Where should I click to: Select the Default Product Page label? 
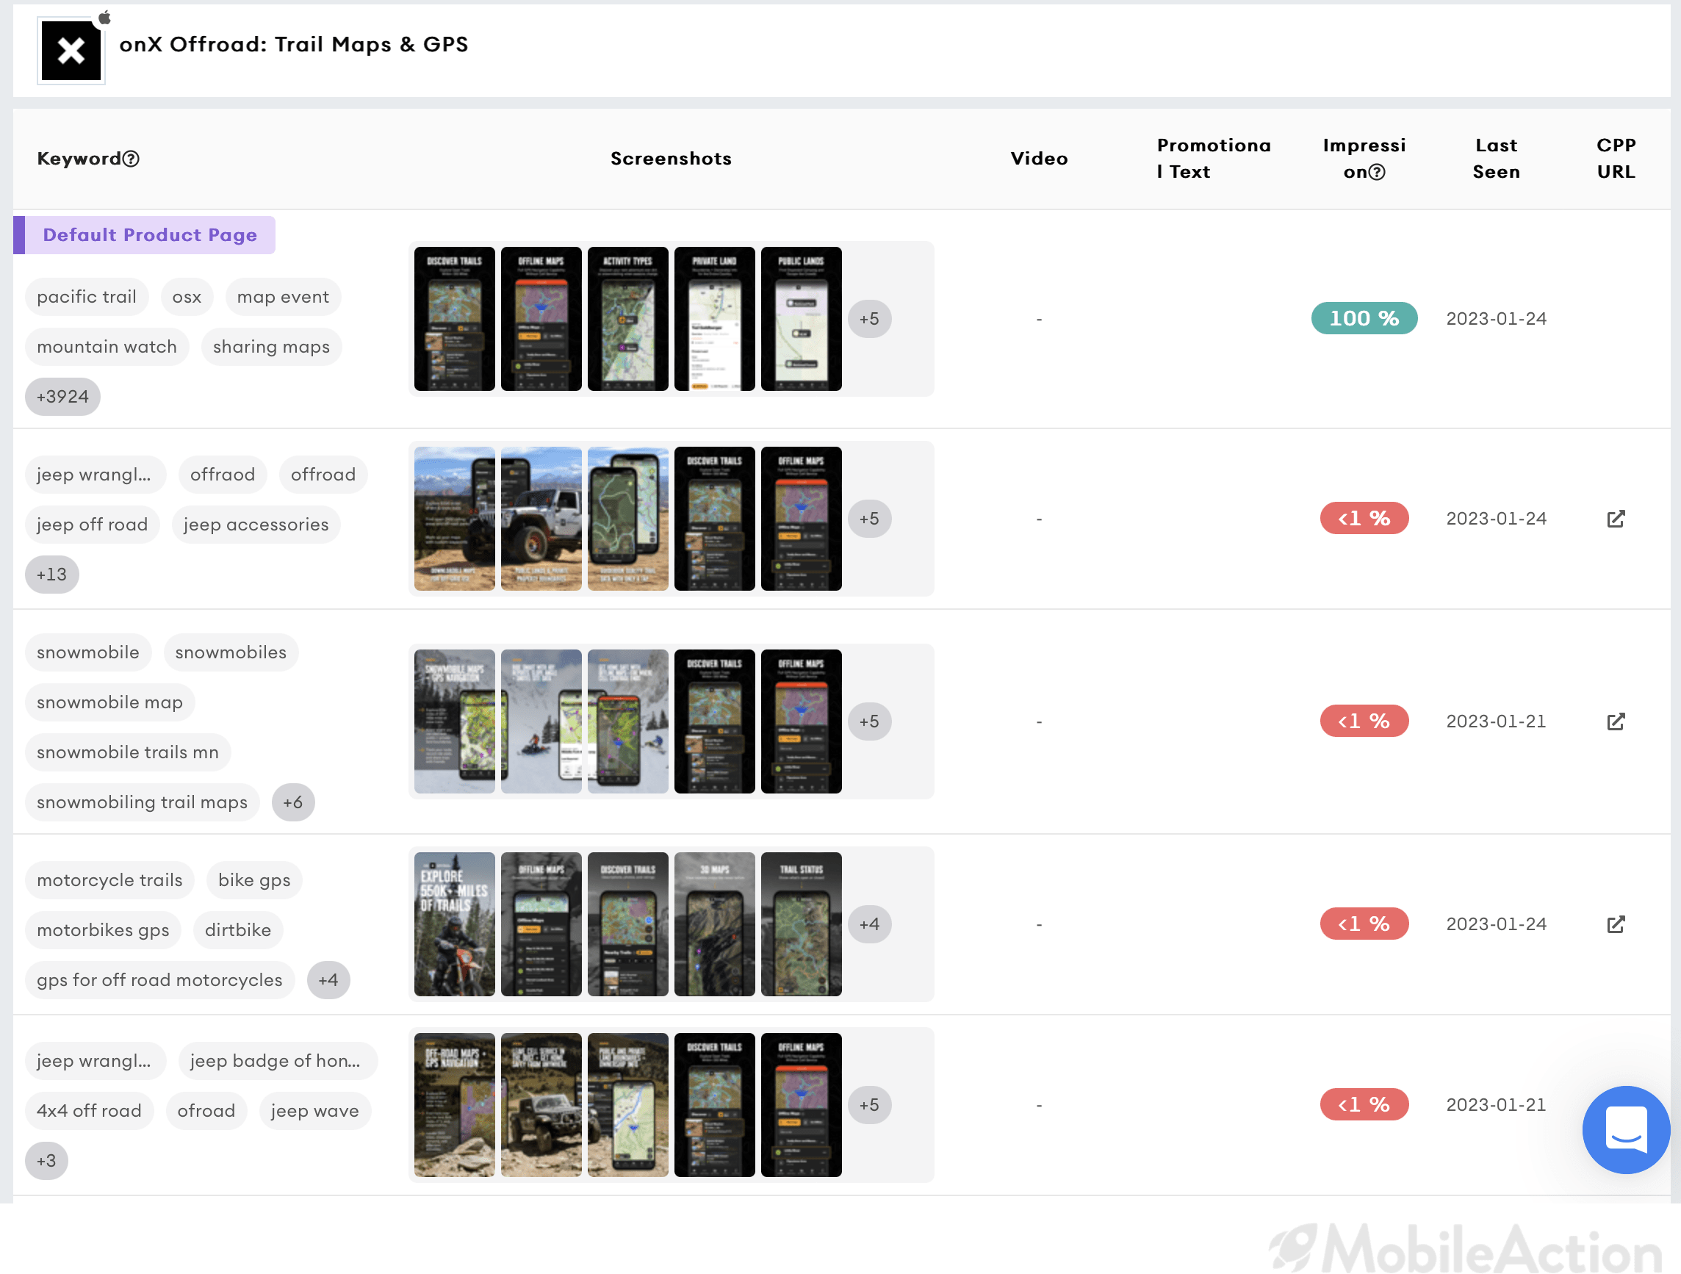[x=145, y=235]
